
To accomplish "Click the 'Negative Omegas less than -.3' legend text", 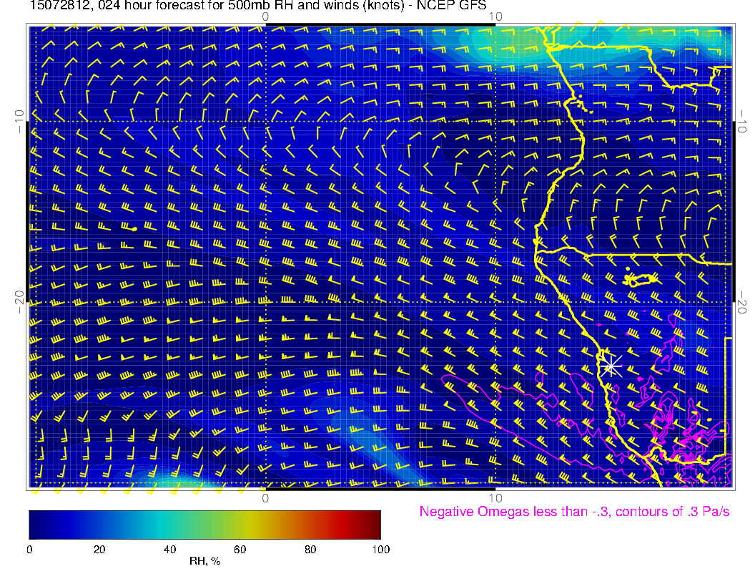I will [574, 511].
